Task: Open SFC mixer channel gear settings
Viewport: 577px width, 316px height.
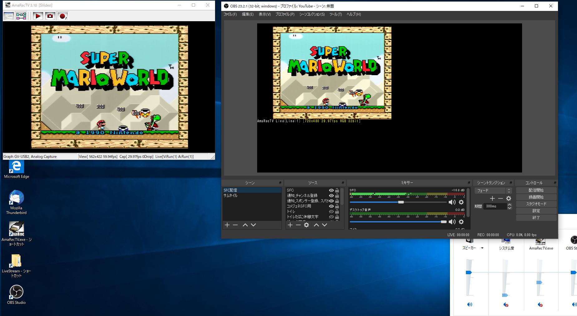Action: (461, 202)
